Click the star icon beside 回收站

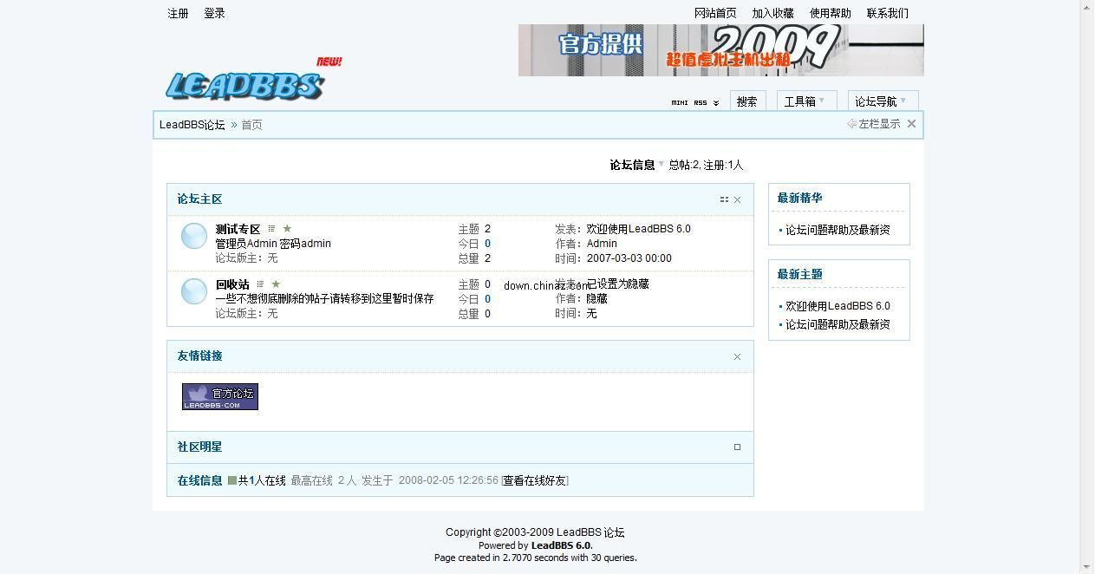[x=276, y=284]
